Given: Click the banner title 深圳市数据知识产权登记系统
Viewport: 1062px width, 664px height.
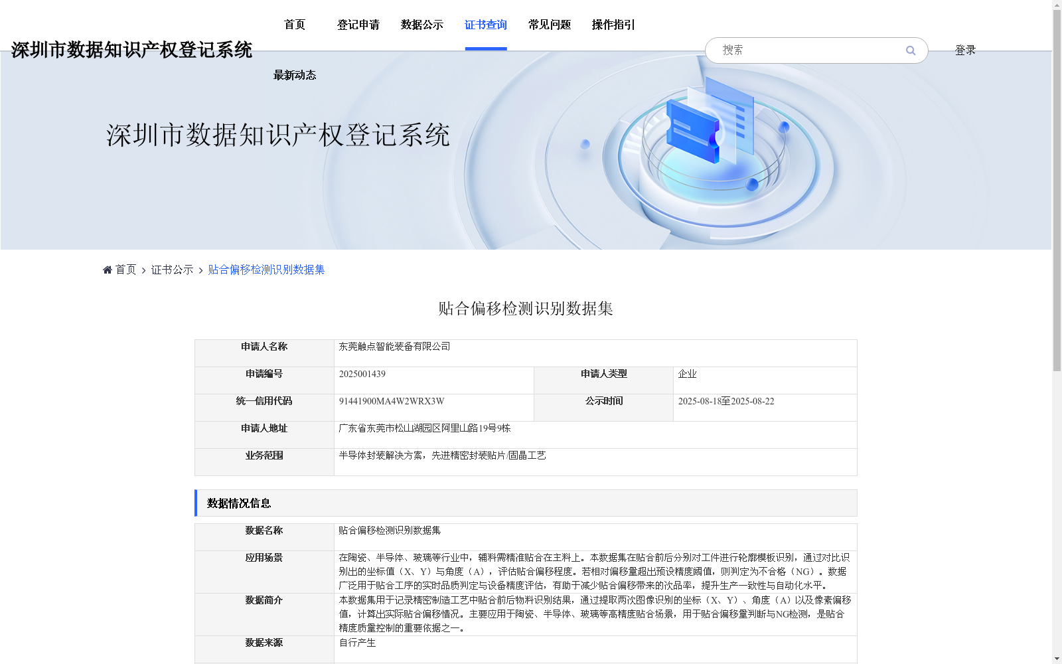Looking at the screenshot, I should pos(278,135).
